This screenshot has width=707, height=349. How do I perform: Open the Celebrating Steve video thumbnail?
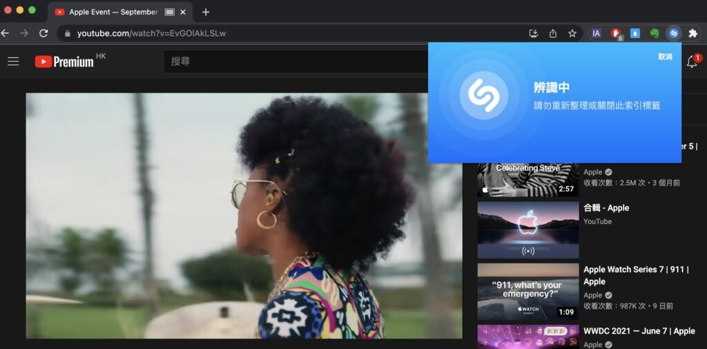click(x=528, y=180)
